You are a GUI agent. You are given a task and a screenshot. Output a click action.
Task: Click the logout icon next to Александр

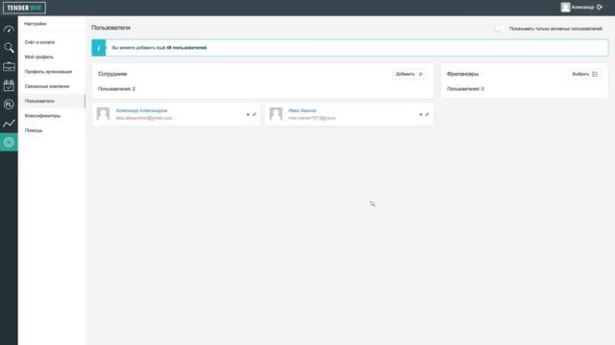(600, 7)
